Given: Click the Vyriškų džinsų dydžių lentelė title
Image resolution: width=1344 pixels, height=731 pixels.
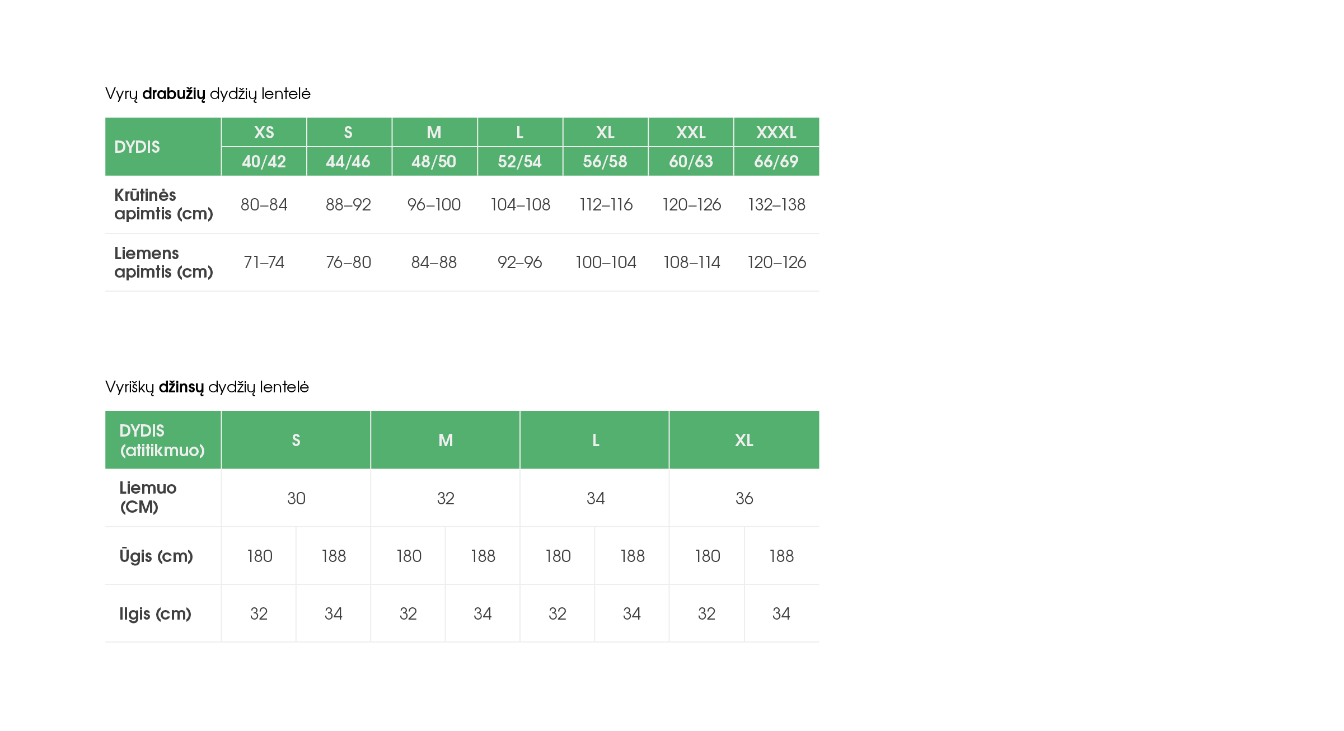Looking at the screenshot, I should pyautogui.click(x=207, y=387).
